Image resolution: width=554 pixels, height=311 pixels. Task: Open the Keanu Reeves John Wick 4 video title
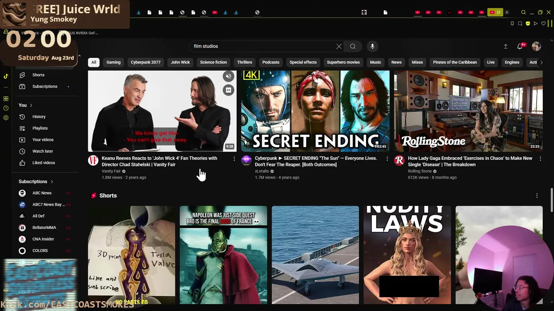click(x=159, y=162)
